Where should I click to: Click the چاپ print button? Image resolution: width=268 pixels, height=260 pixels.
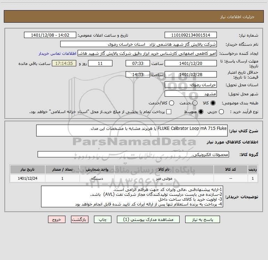coord(103,220)
